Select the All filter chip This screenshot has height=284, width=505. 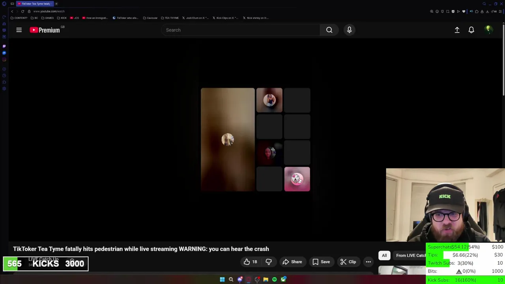pyautogui.click(x=384, y=256)
